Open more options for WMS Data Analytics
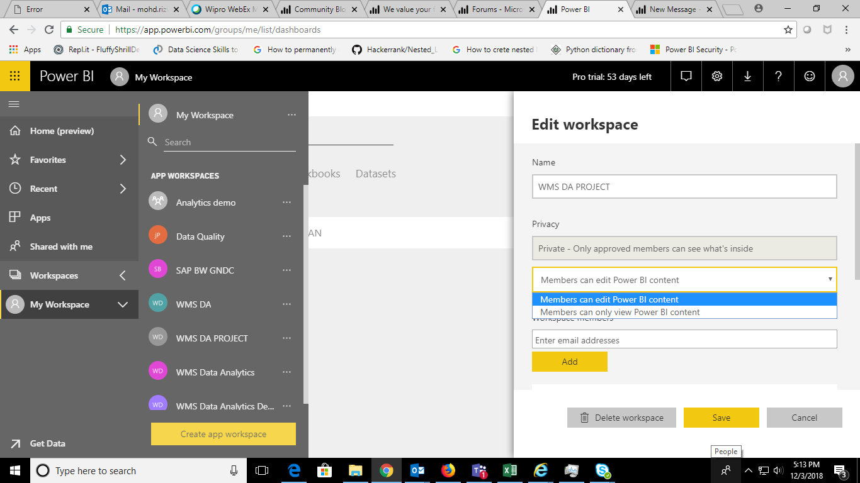Viewport: 860px width, 483px height. pyautogui.click(x=287, y=372)
